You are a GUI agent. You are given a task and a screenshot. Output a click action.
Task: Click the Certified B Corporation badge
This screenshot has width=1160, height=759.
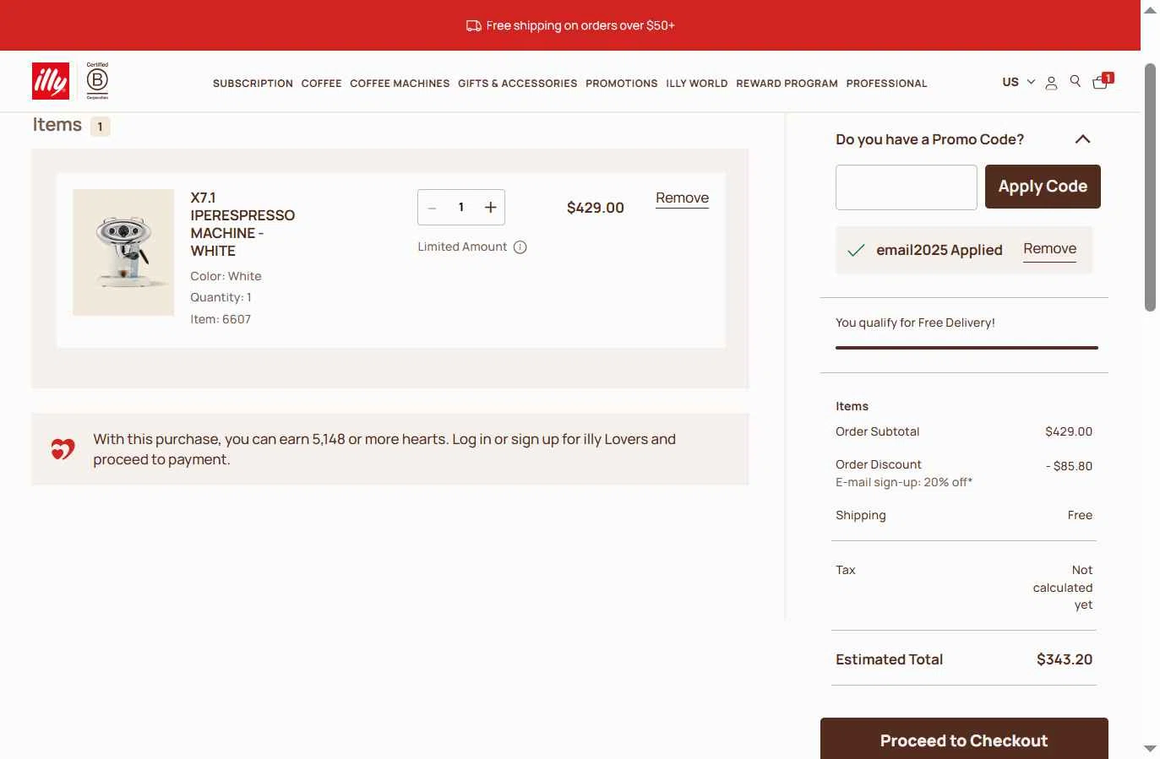(x=97, y=81)
